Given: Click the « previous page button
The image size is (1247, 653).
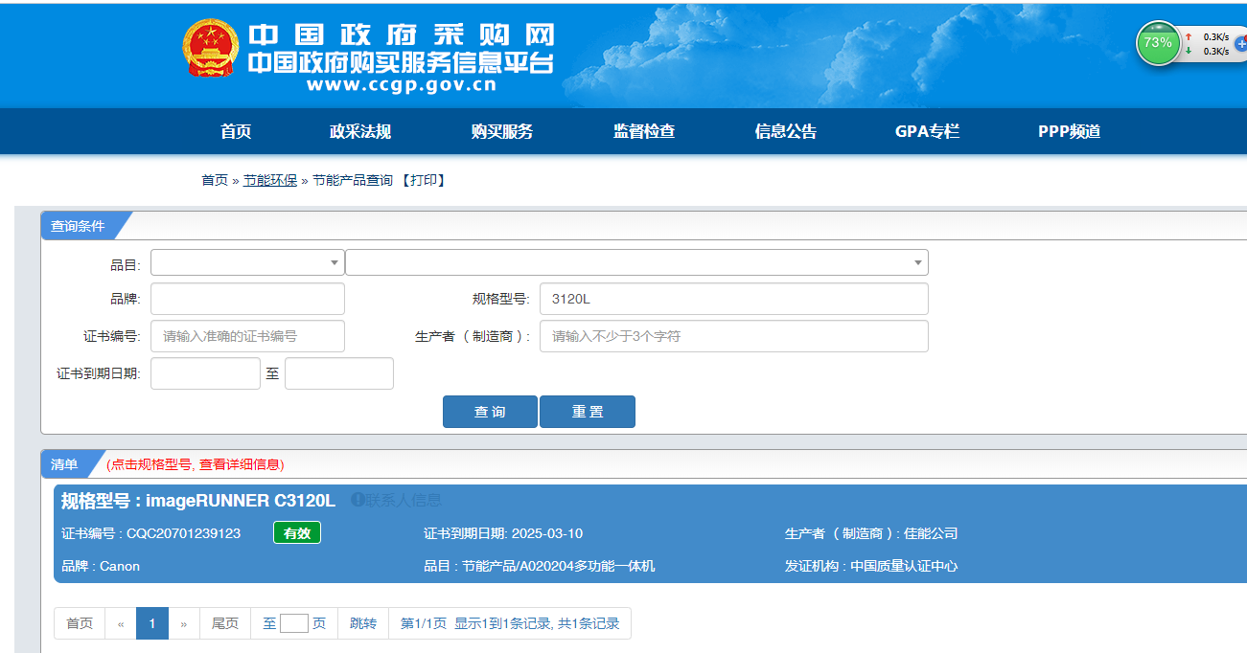Looking at the screenshot, I should (x=121, y=623).
